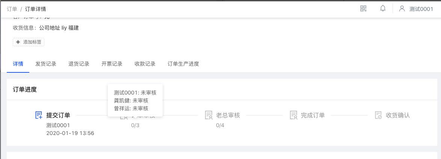The width and height of the screenshot is (441, 159).
Task: Open the 退货记录 tab
Action: pos(79,64)
